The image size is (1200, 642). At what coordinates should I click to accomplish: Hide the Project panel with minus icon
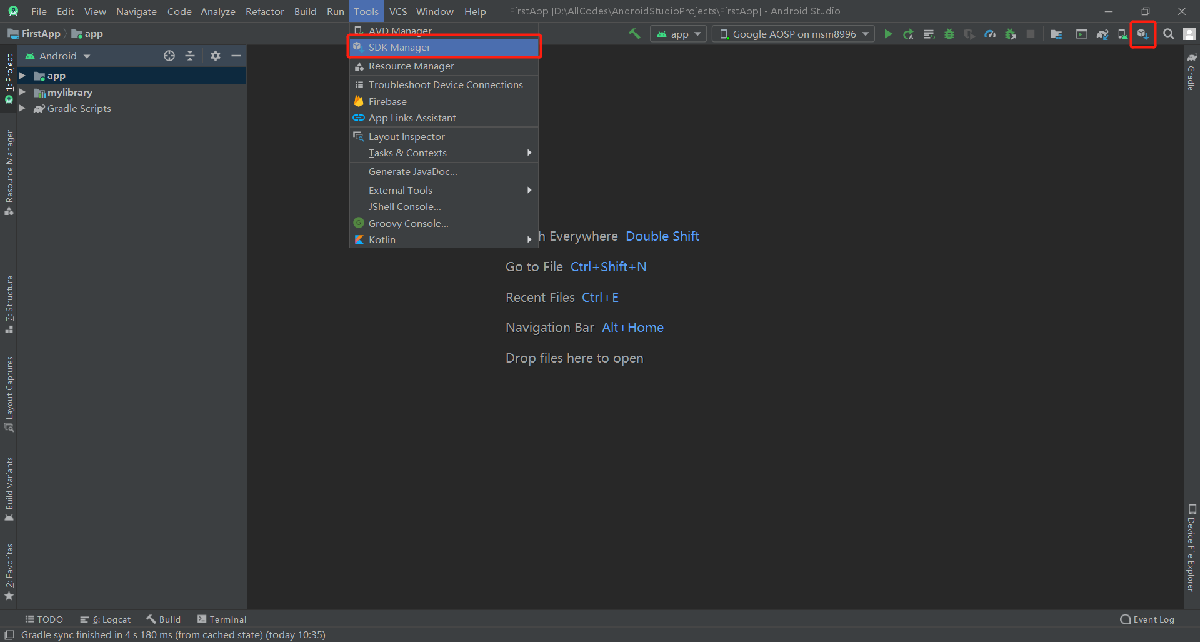[236, 56]
